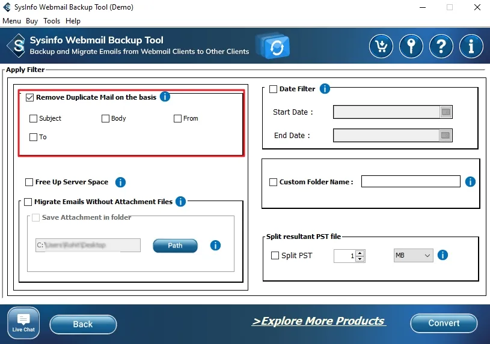
Task: Show info for Remove Duplicate Mail option
Action: 165,97
